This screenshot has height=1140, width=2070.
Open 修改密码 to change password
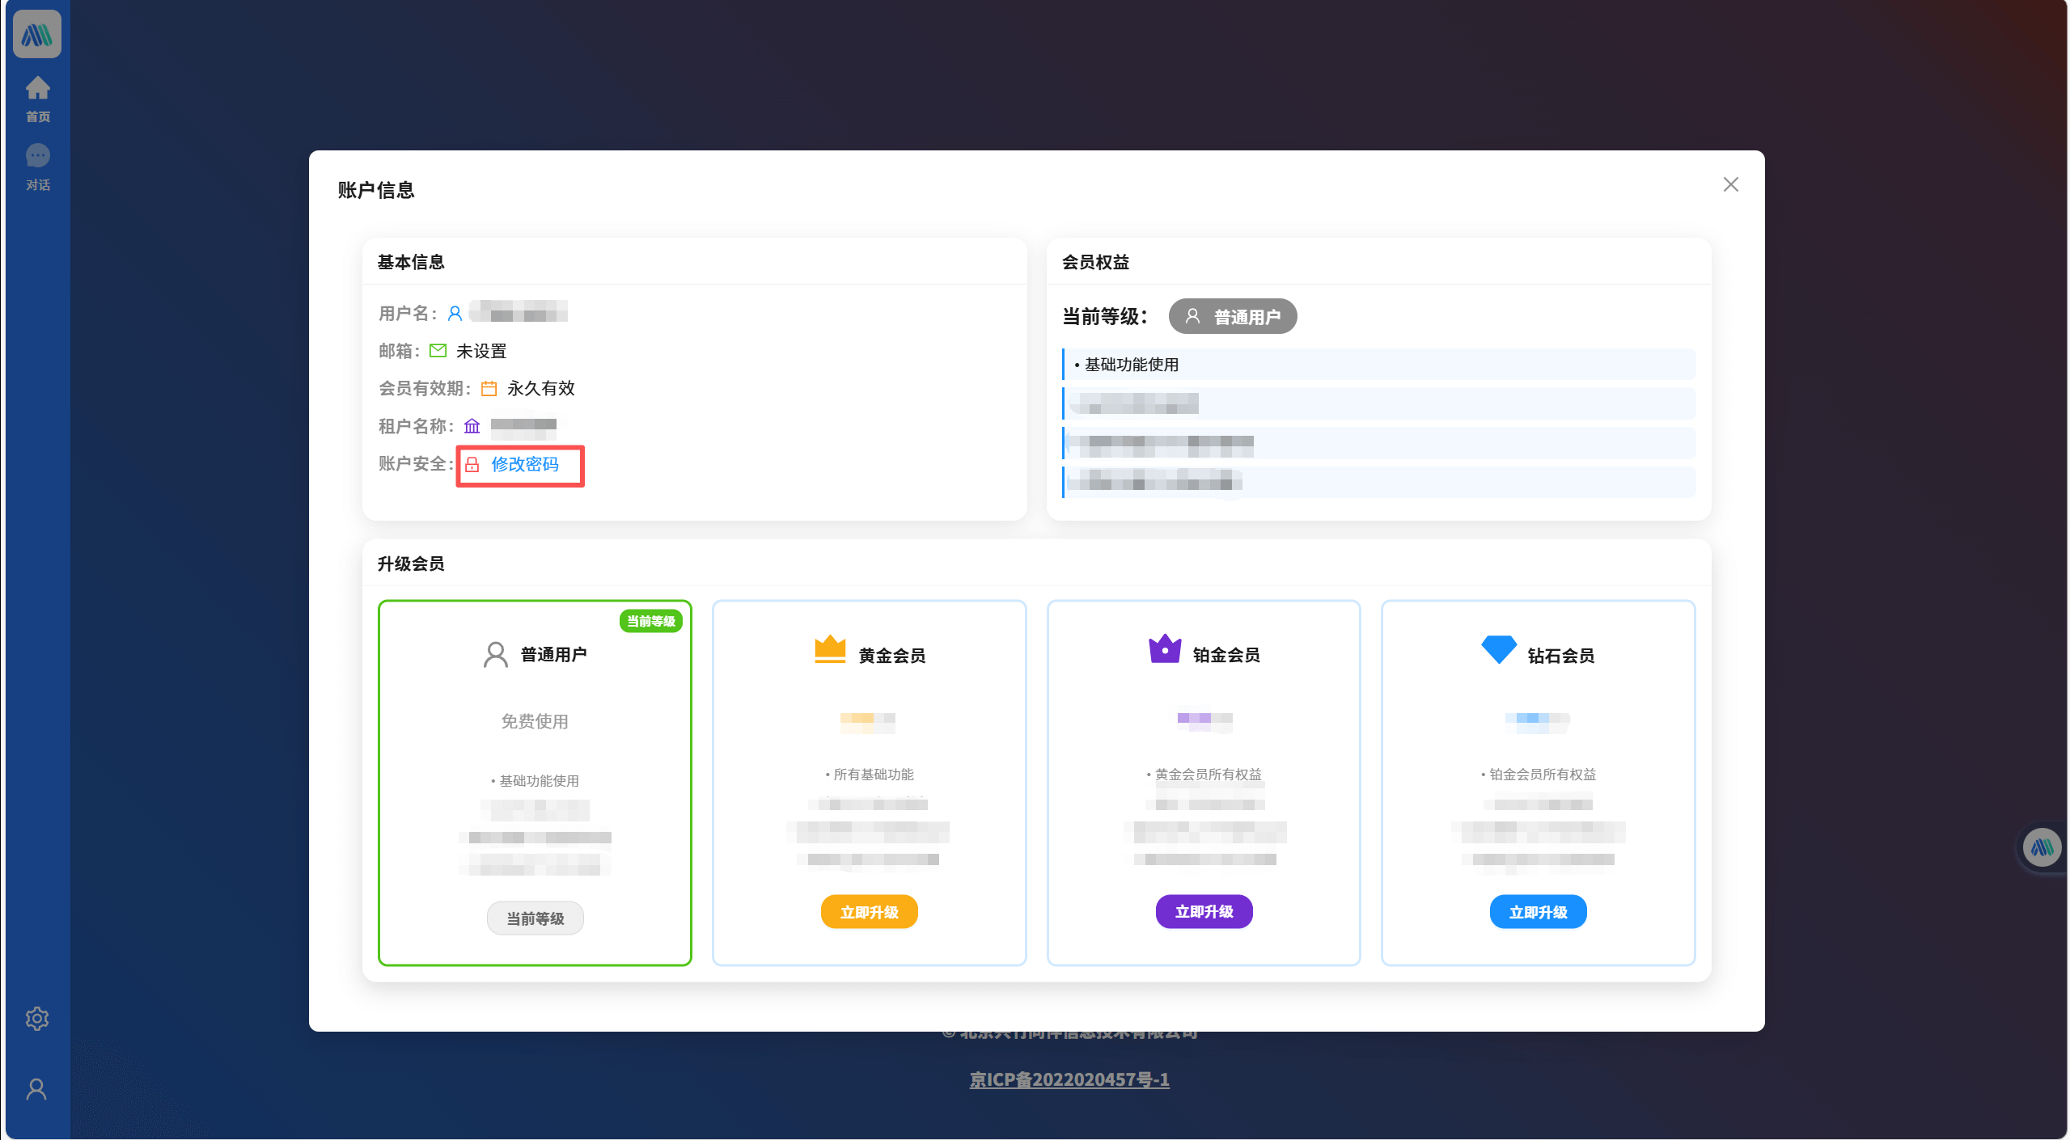[527, 467]
